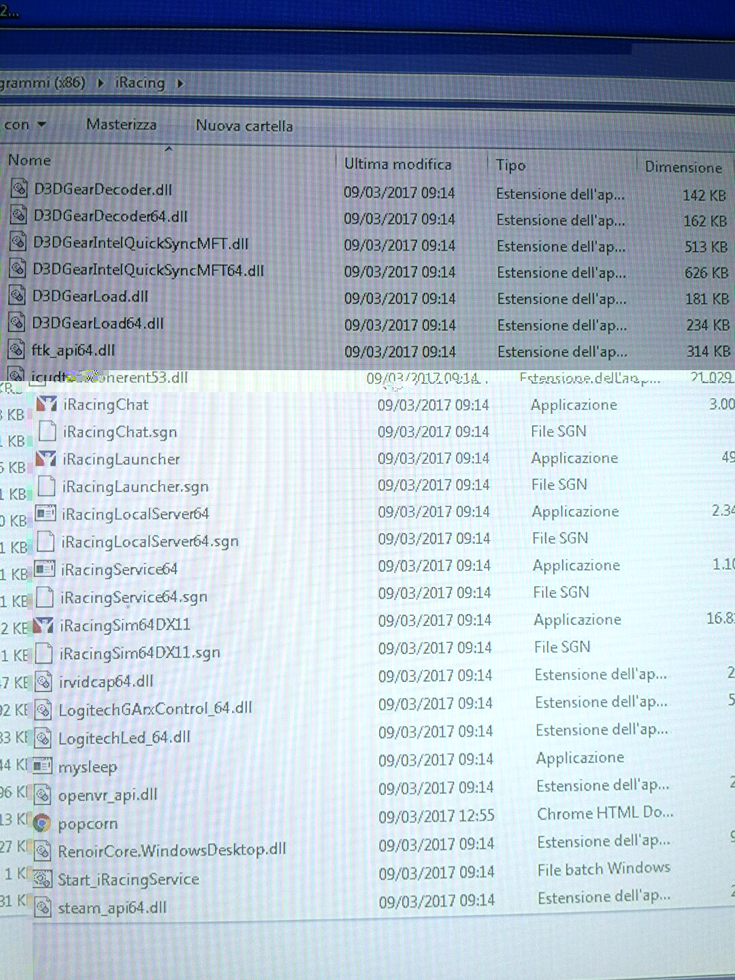Click the Start_iRacingService batch file icon

(x=43, y=879)
